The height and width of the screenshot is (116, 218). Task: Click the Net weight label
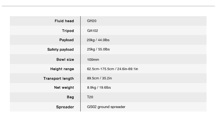point(64,88)
